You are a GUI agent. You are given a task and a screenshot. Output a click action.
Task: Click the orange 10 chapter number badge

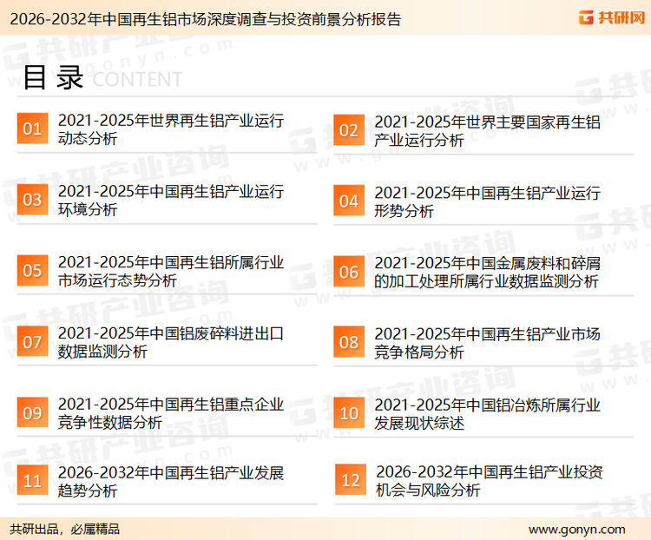(349, 413)
